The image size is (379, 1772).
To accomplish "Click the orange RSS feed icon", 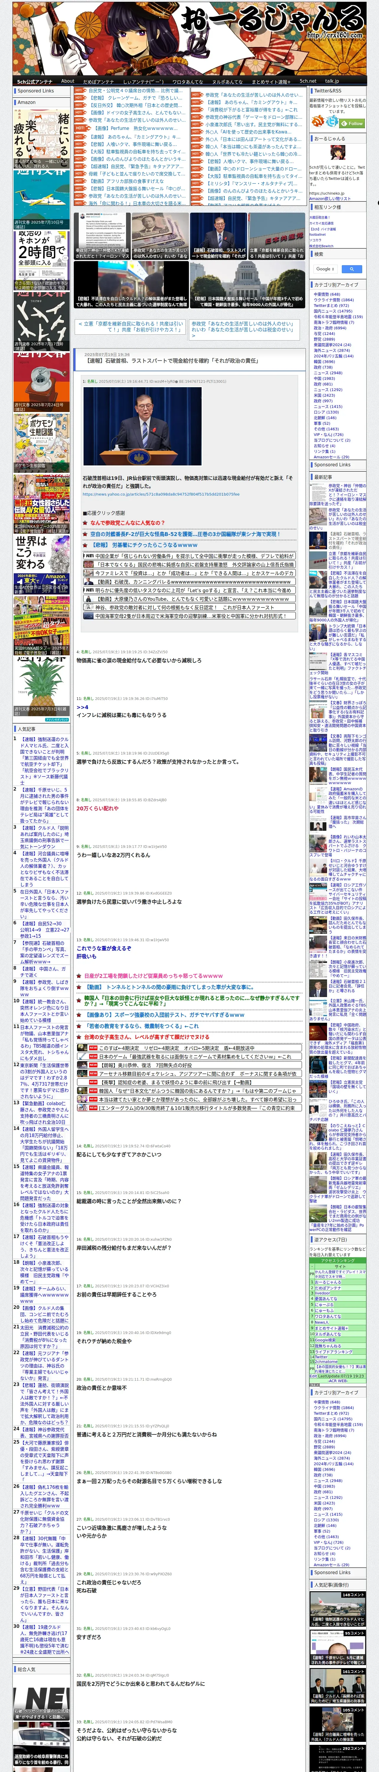I will click(x=318, y=122).
